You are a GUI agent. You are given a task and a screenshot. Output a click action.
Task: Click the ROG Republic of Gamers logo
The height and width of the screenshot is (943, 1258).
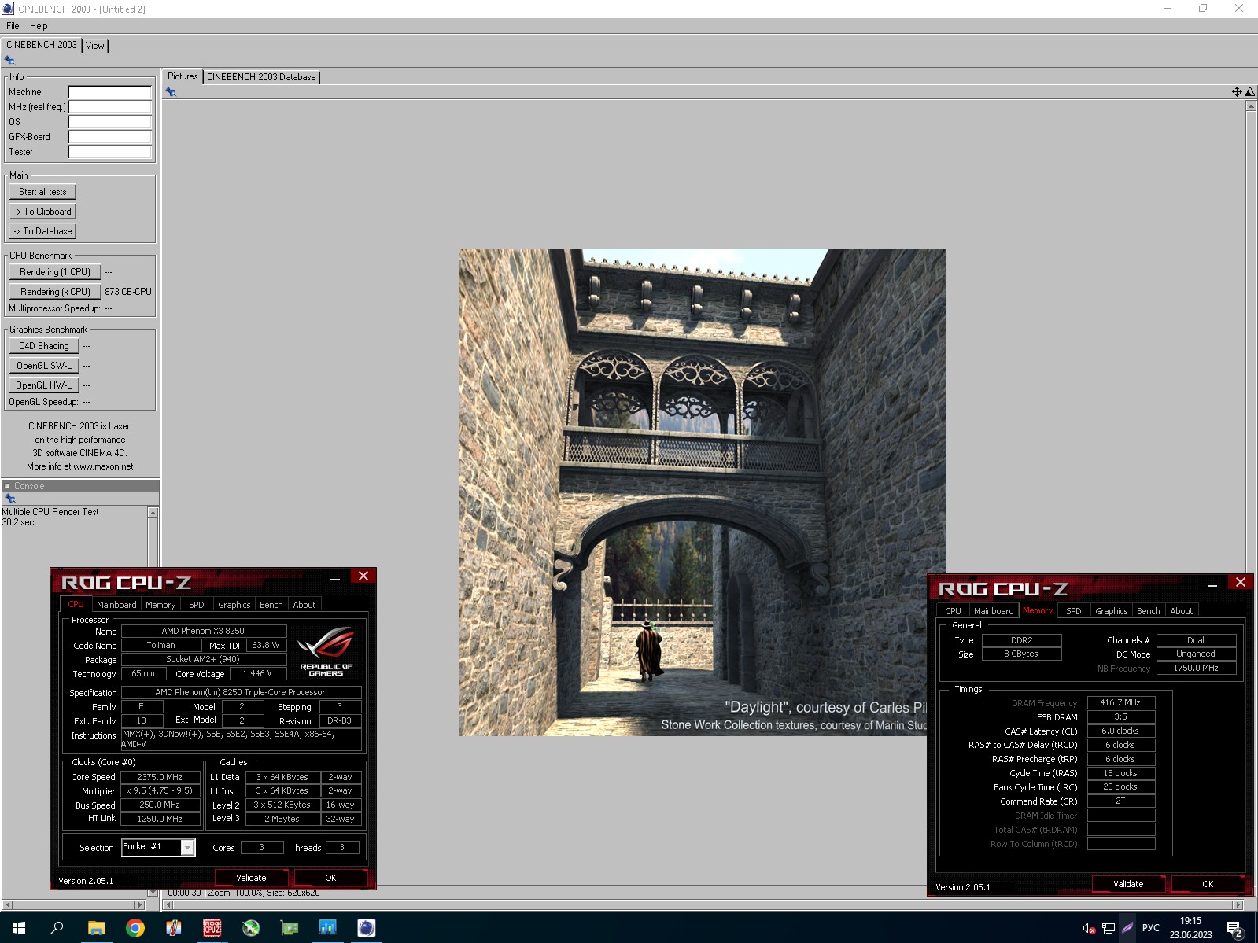326,650
